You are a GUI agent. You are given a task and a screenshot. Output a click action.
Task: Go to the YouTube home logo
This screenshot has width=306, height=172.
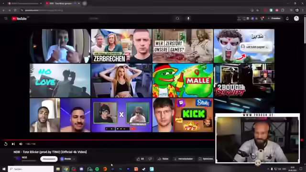click(19, 19)
